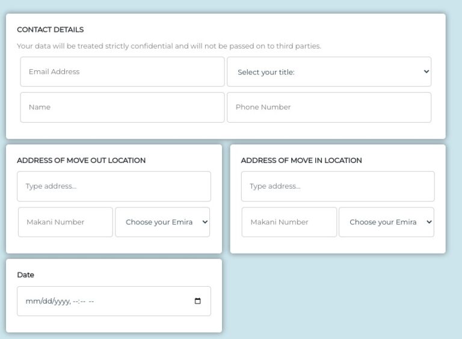This screenshot has width=462, height=339.
Task: Open the calendar picker icon in Date field
Action: click(x=198, y=301)
